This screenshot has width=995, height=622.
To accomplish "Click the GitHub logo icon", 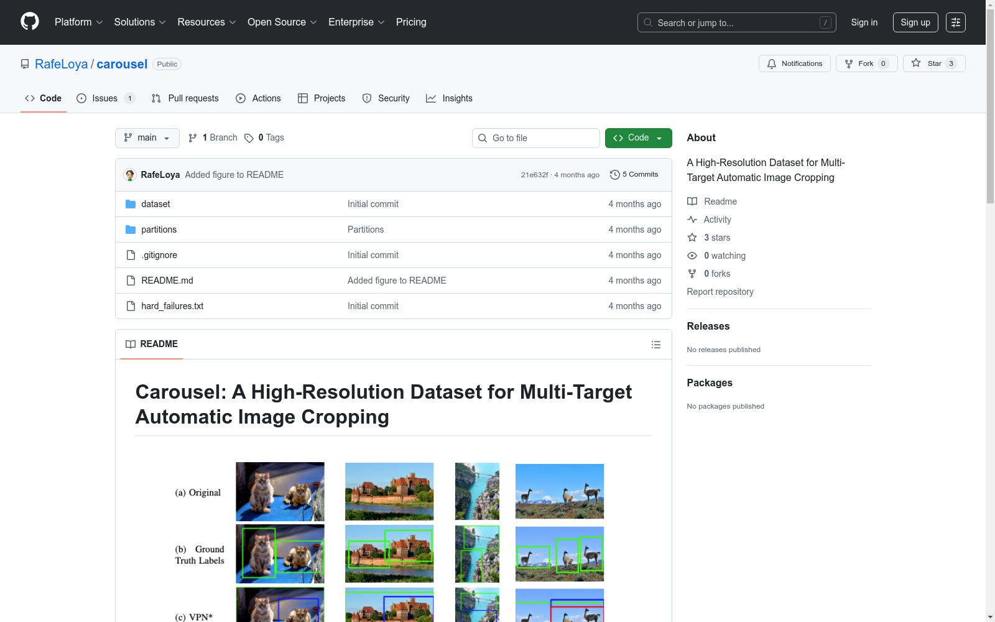I will [x=30, y=22].
